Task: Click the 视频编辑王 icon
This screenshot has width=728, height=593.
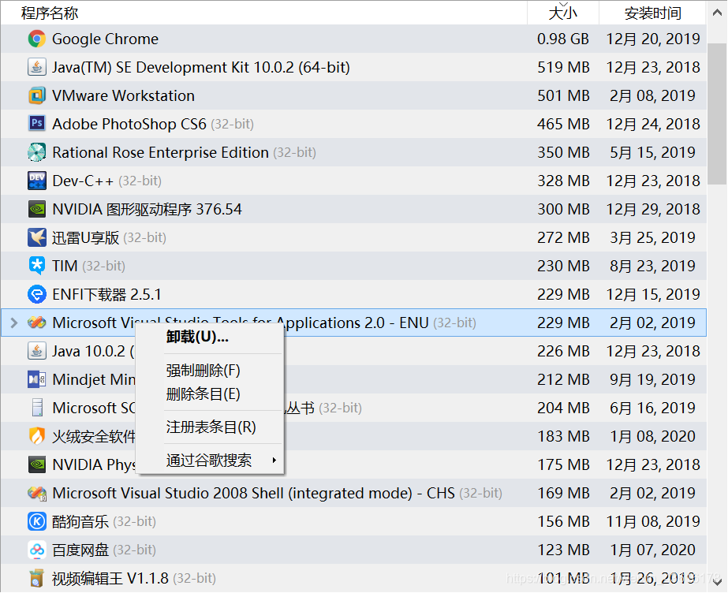Action: [37, 578]
